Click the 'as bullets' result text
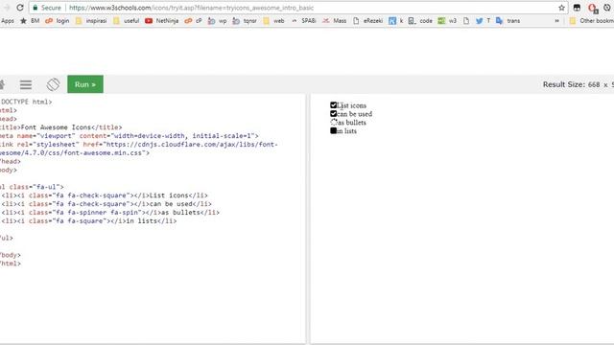This screenshot has height=345, width=614. click(352, 123)
